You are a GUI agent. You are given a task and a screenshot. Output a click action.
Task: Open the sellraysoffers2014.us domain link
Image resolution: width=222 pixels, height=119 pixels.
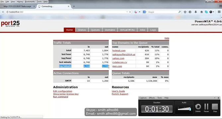(x=124, y=55)
